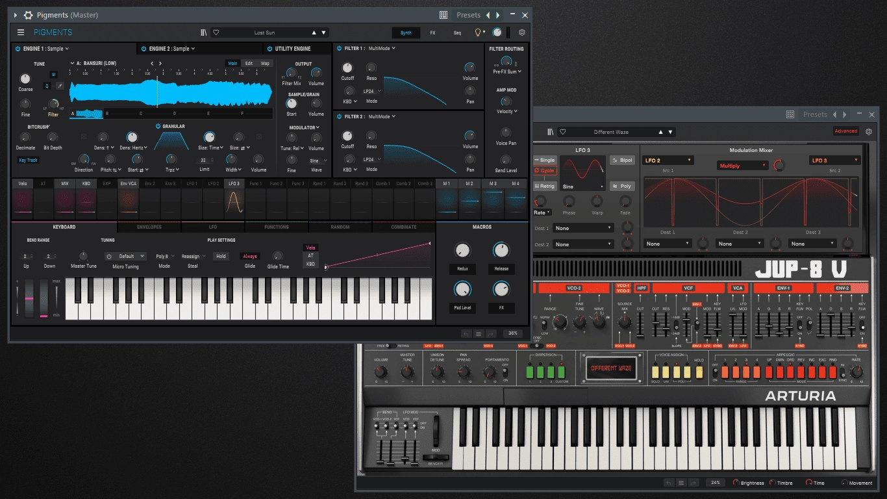The width and height of the screenshot is (887, 499).
Task: Open Jup-8 V history list icon in bottom bar
Action: (x=681, y=483)
